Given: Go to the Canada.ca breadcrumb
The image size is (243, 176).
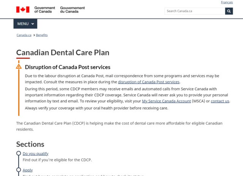Looking at the screenshot, I should tap(24, 35).
